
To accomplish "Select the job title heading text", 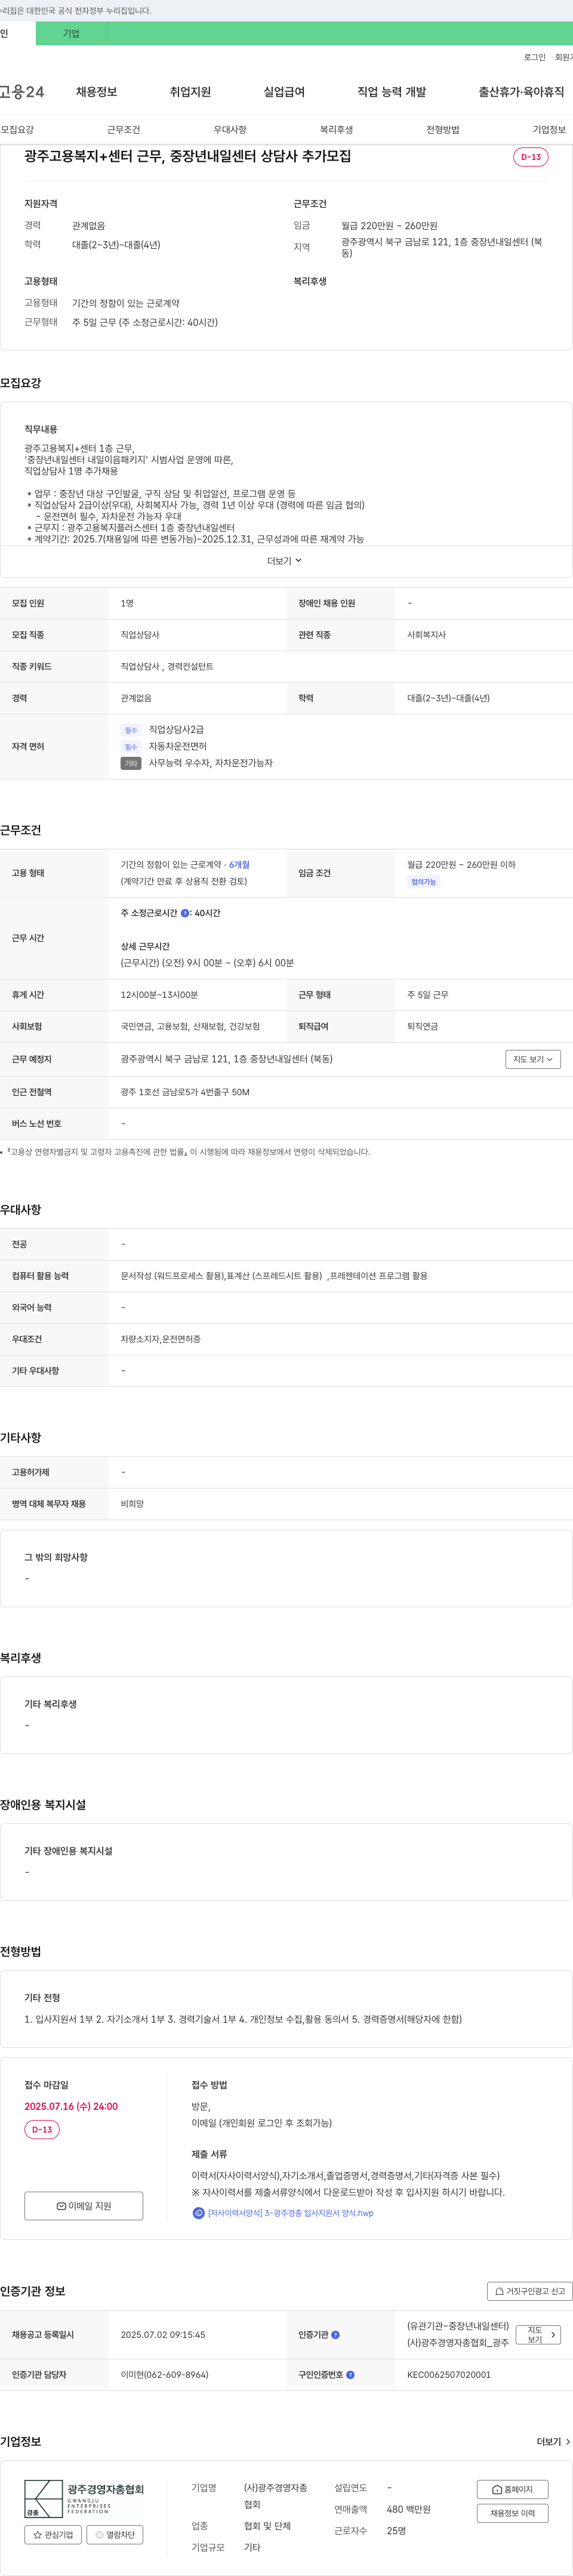I will pyautogui.click(x=187, y=157).
